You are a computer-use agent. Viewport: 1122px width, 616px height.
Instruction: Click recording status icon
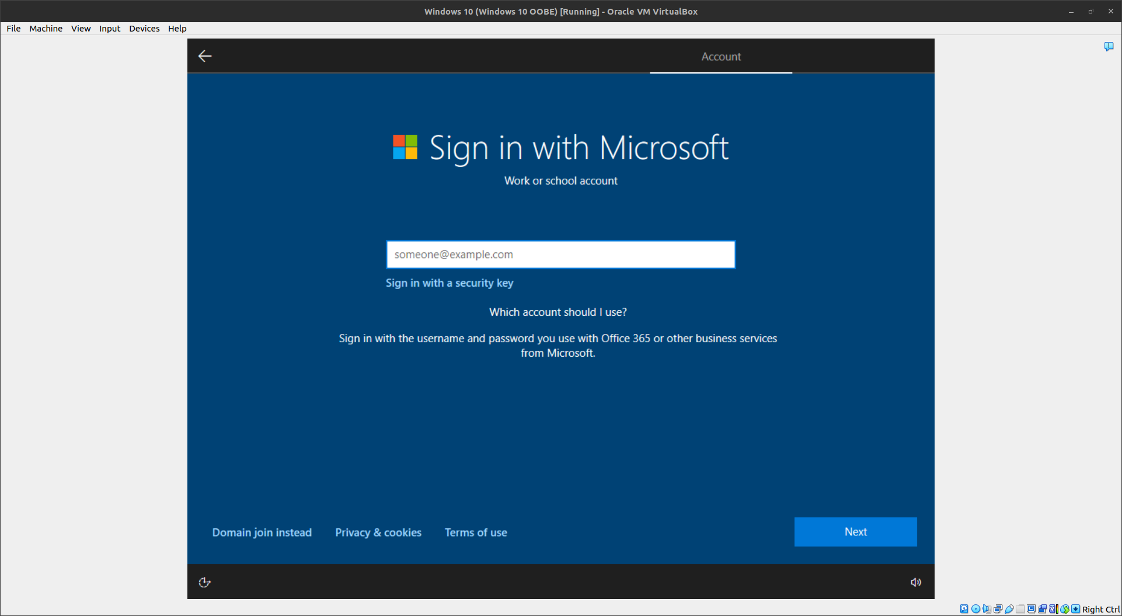coord(1042,609)
